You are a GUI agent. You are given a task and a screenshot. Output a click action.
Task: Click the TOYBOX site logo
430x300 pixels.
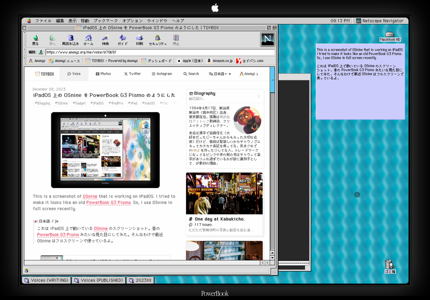click(45, 74)
